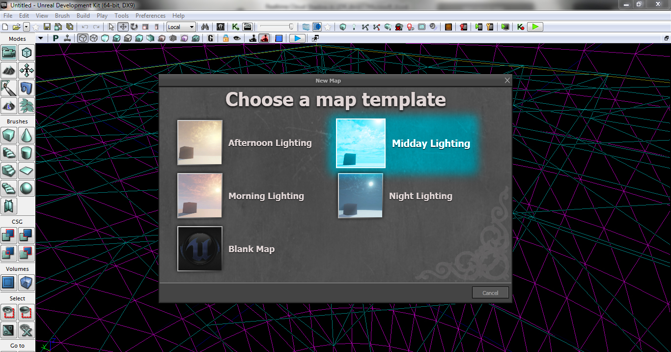Choose the Afternoon Lighting template thumbnail
Viewport: 671px width, 352px height.
click(200, 143)
